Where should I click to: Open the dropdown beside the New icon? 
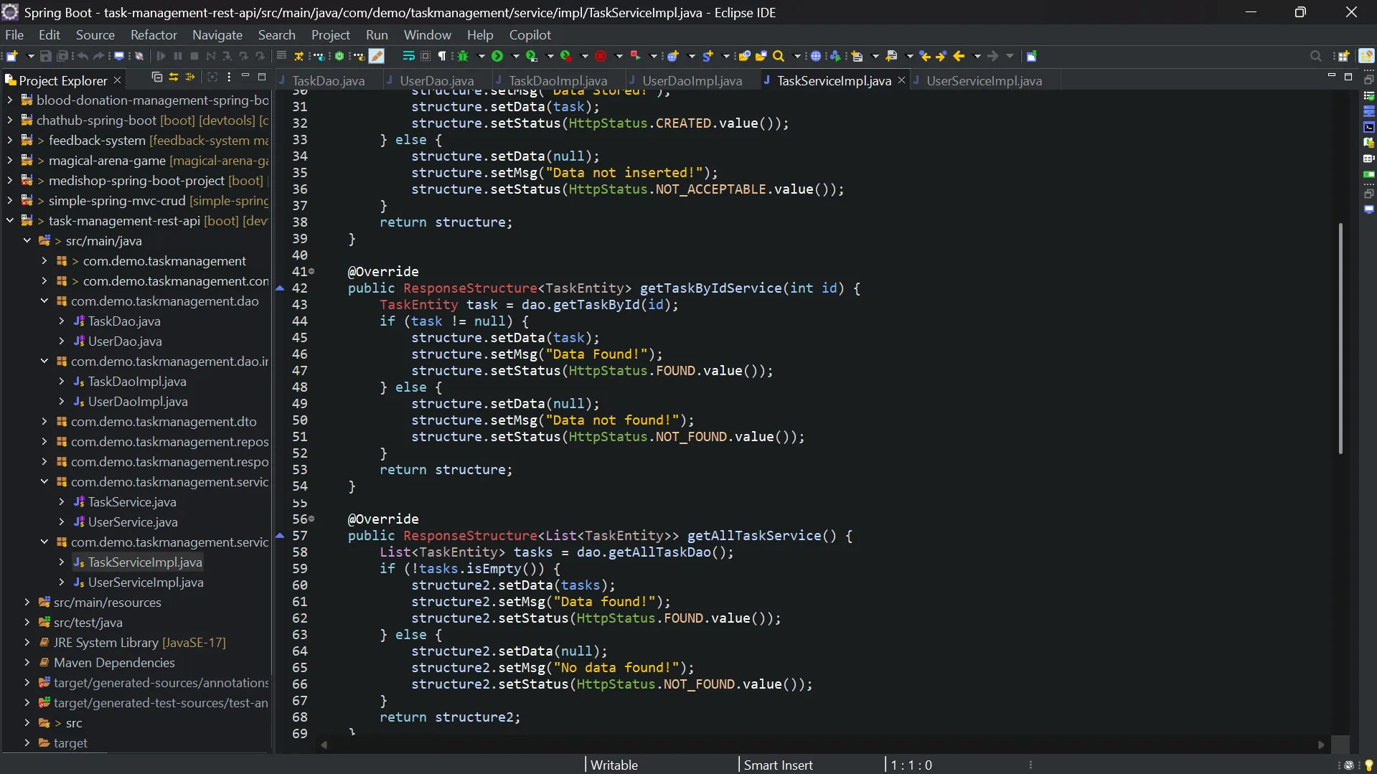(30, 56)
